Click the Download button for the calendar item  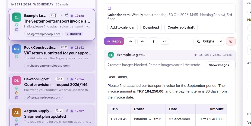tap(151, 27)
